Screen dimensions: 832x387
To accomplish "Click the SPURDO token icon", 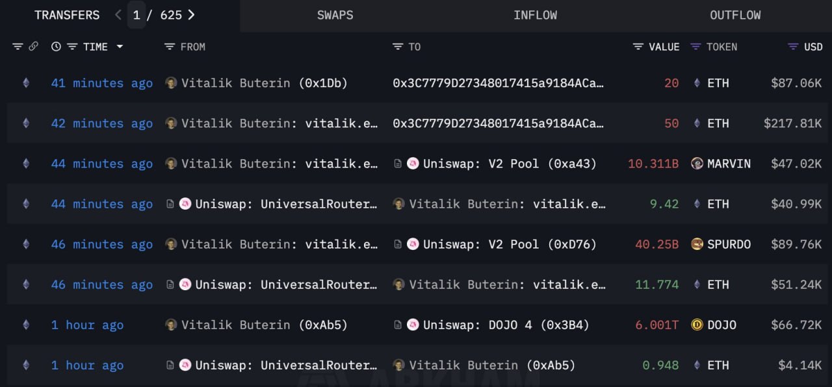I will [697, 244].
